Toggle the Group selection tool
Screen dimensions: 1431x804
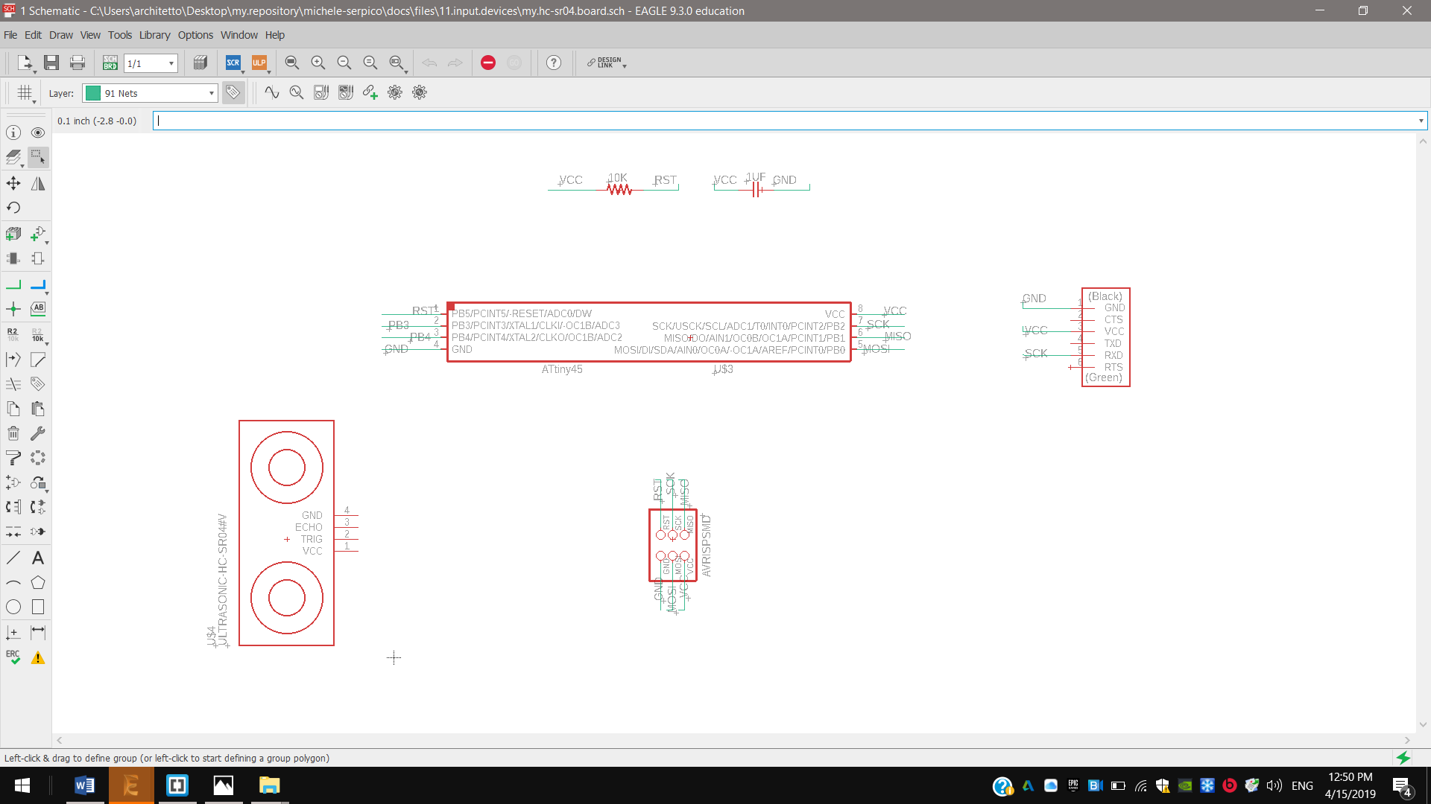click(38, 156)
